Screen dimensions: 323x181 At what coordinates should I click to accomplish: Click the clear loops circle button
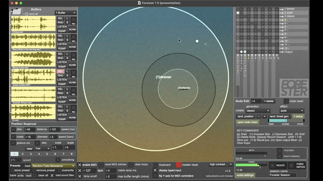pyautogui.click(x=131, y=165)
